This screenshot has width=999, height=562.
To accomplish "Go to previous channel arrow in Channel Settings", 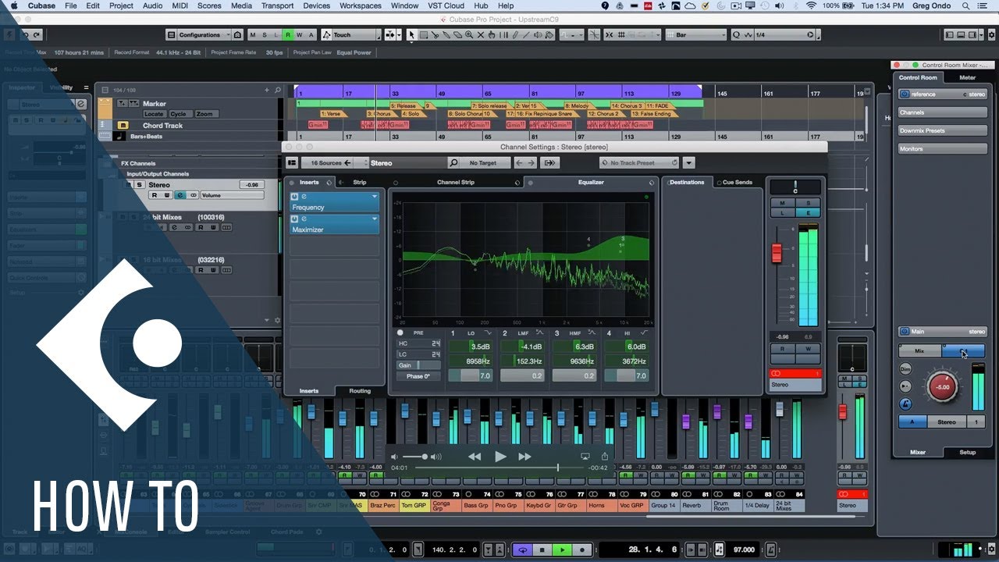I will [x=521, y=163].
